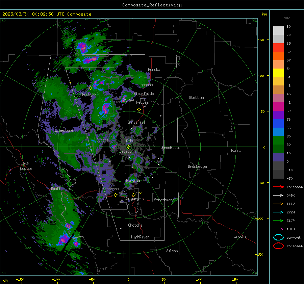
Task: Click the HighRiver label
Action: [x=140, y=237]
